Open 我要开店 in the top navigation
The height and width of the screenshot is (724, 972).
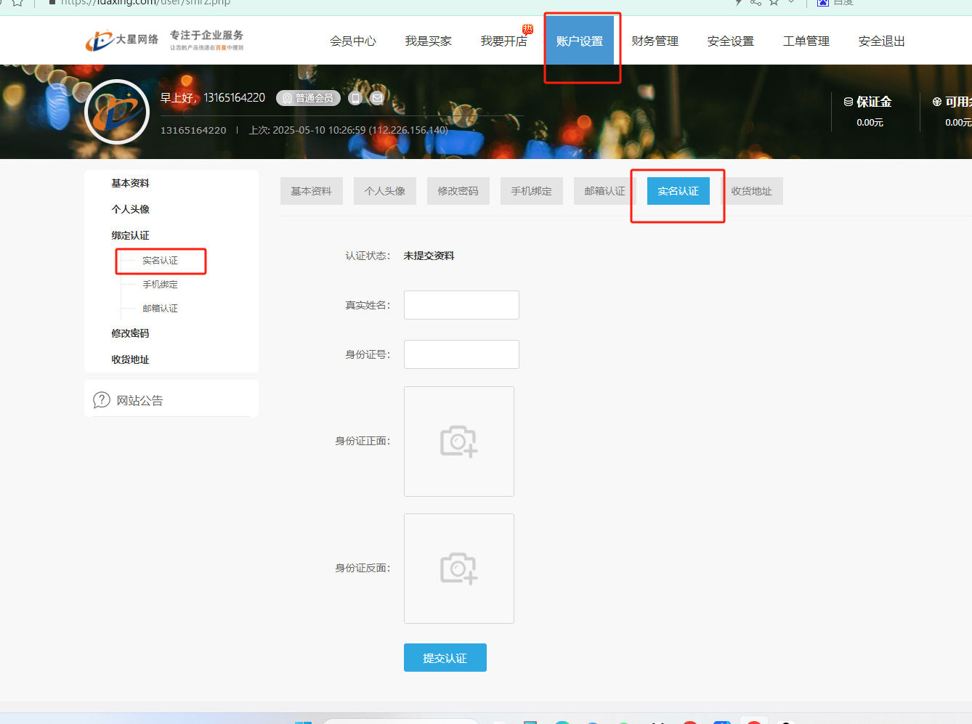coord(503,41)
